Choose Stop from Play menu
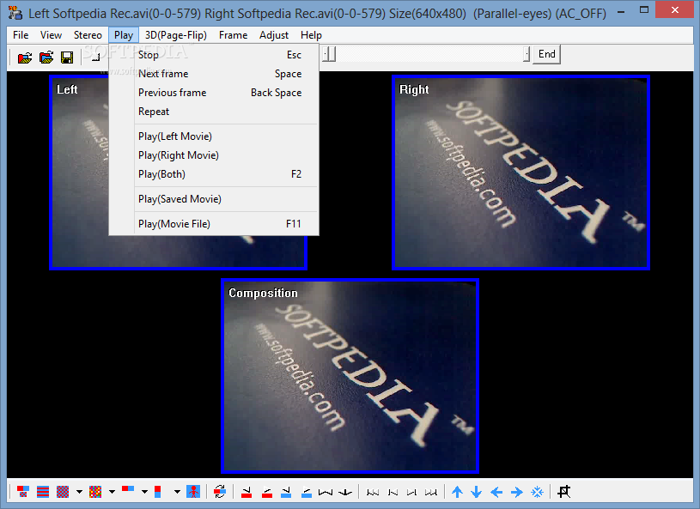This screenshot has width=700, height=509. click(214, 55)
